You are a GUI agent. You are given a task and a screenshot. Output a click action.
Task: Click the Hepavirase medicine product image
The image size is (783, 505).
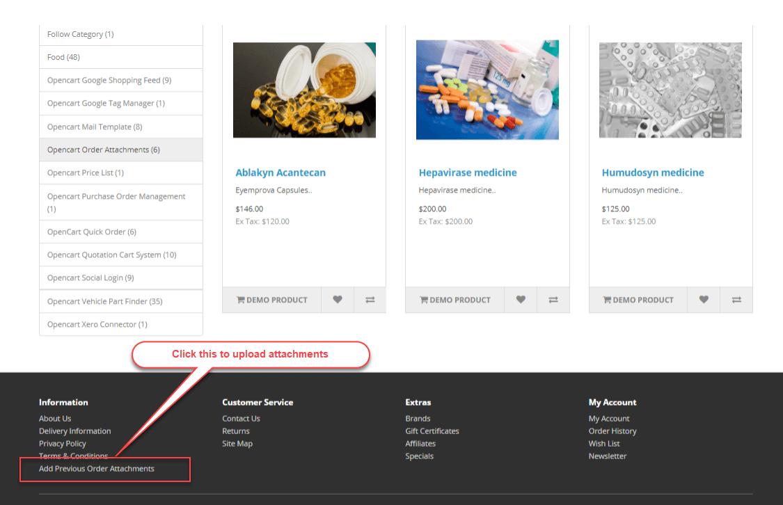click(487, 90)
